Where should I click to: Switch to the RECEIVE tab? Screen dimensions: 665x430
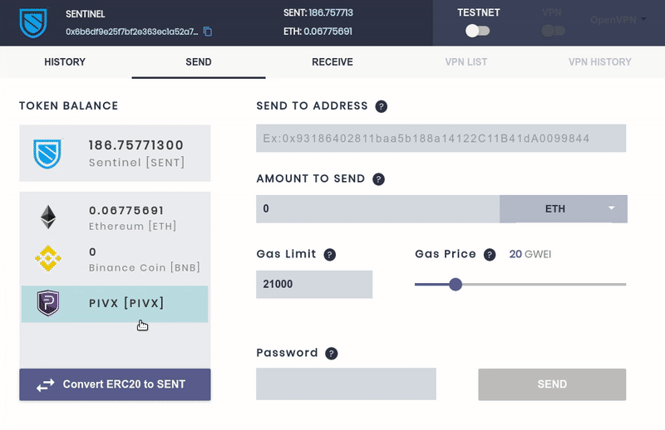click(332, 62)
